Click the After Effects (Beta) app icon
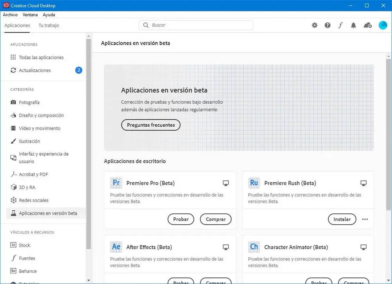This screenshot has width=392, height=284. (x=116, y=247)
